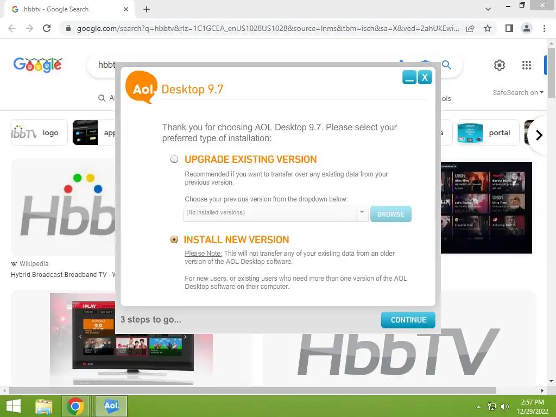Switch to AOL installer on taskbar

tap(111, 406)
